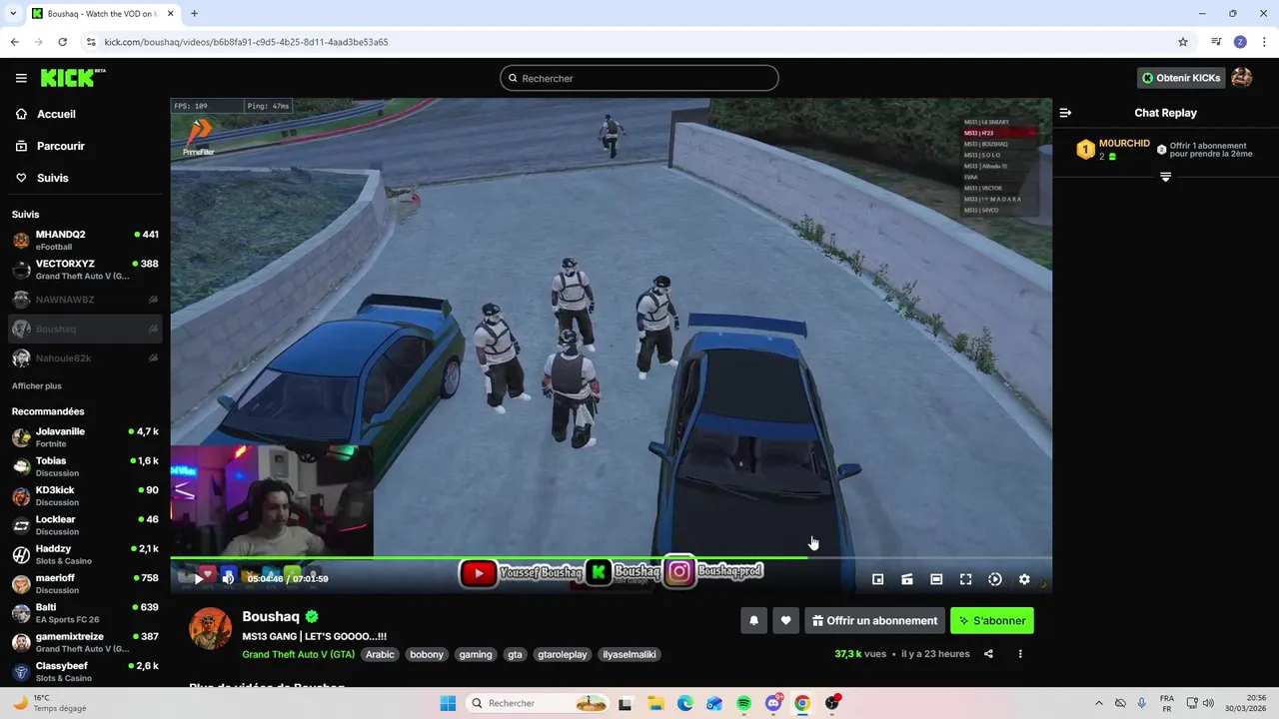The image size is (1279, 719).
Task: Expand the gift leaderboard in chat
Action: pyautogui.click(x=1165, y=177)
